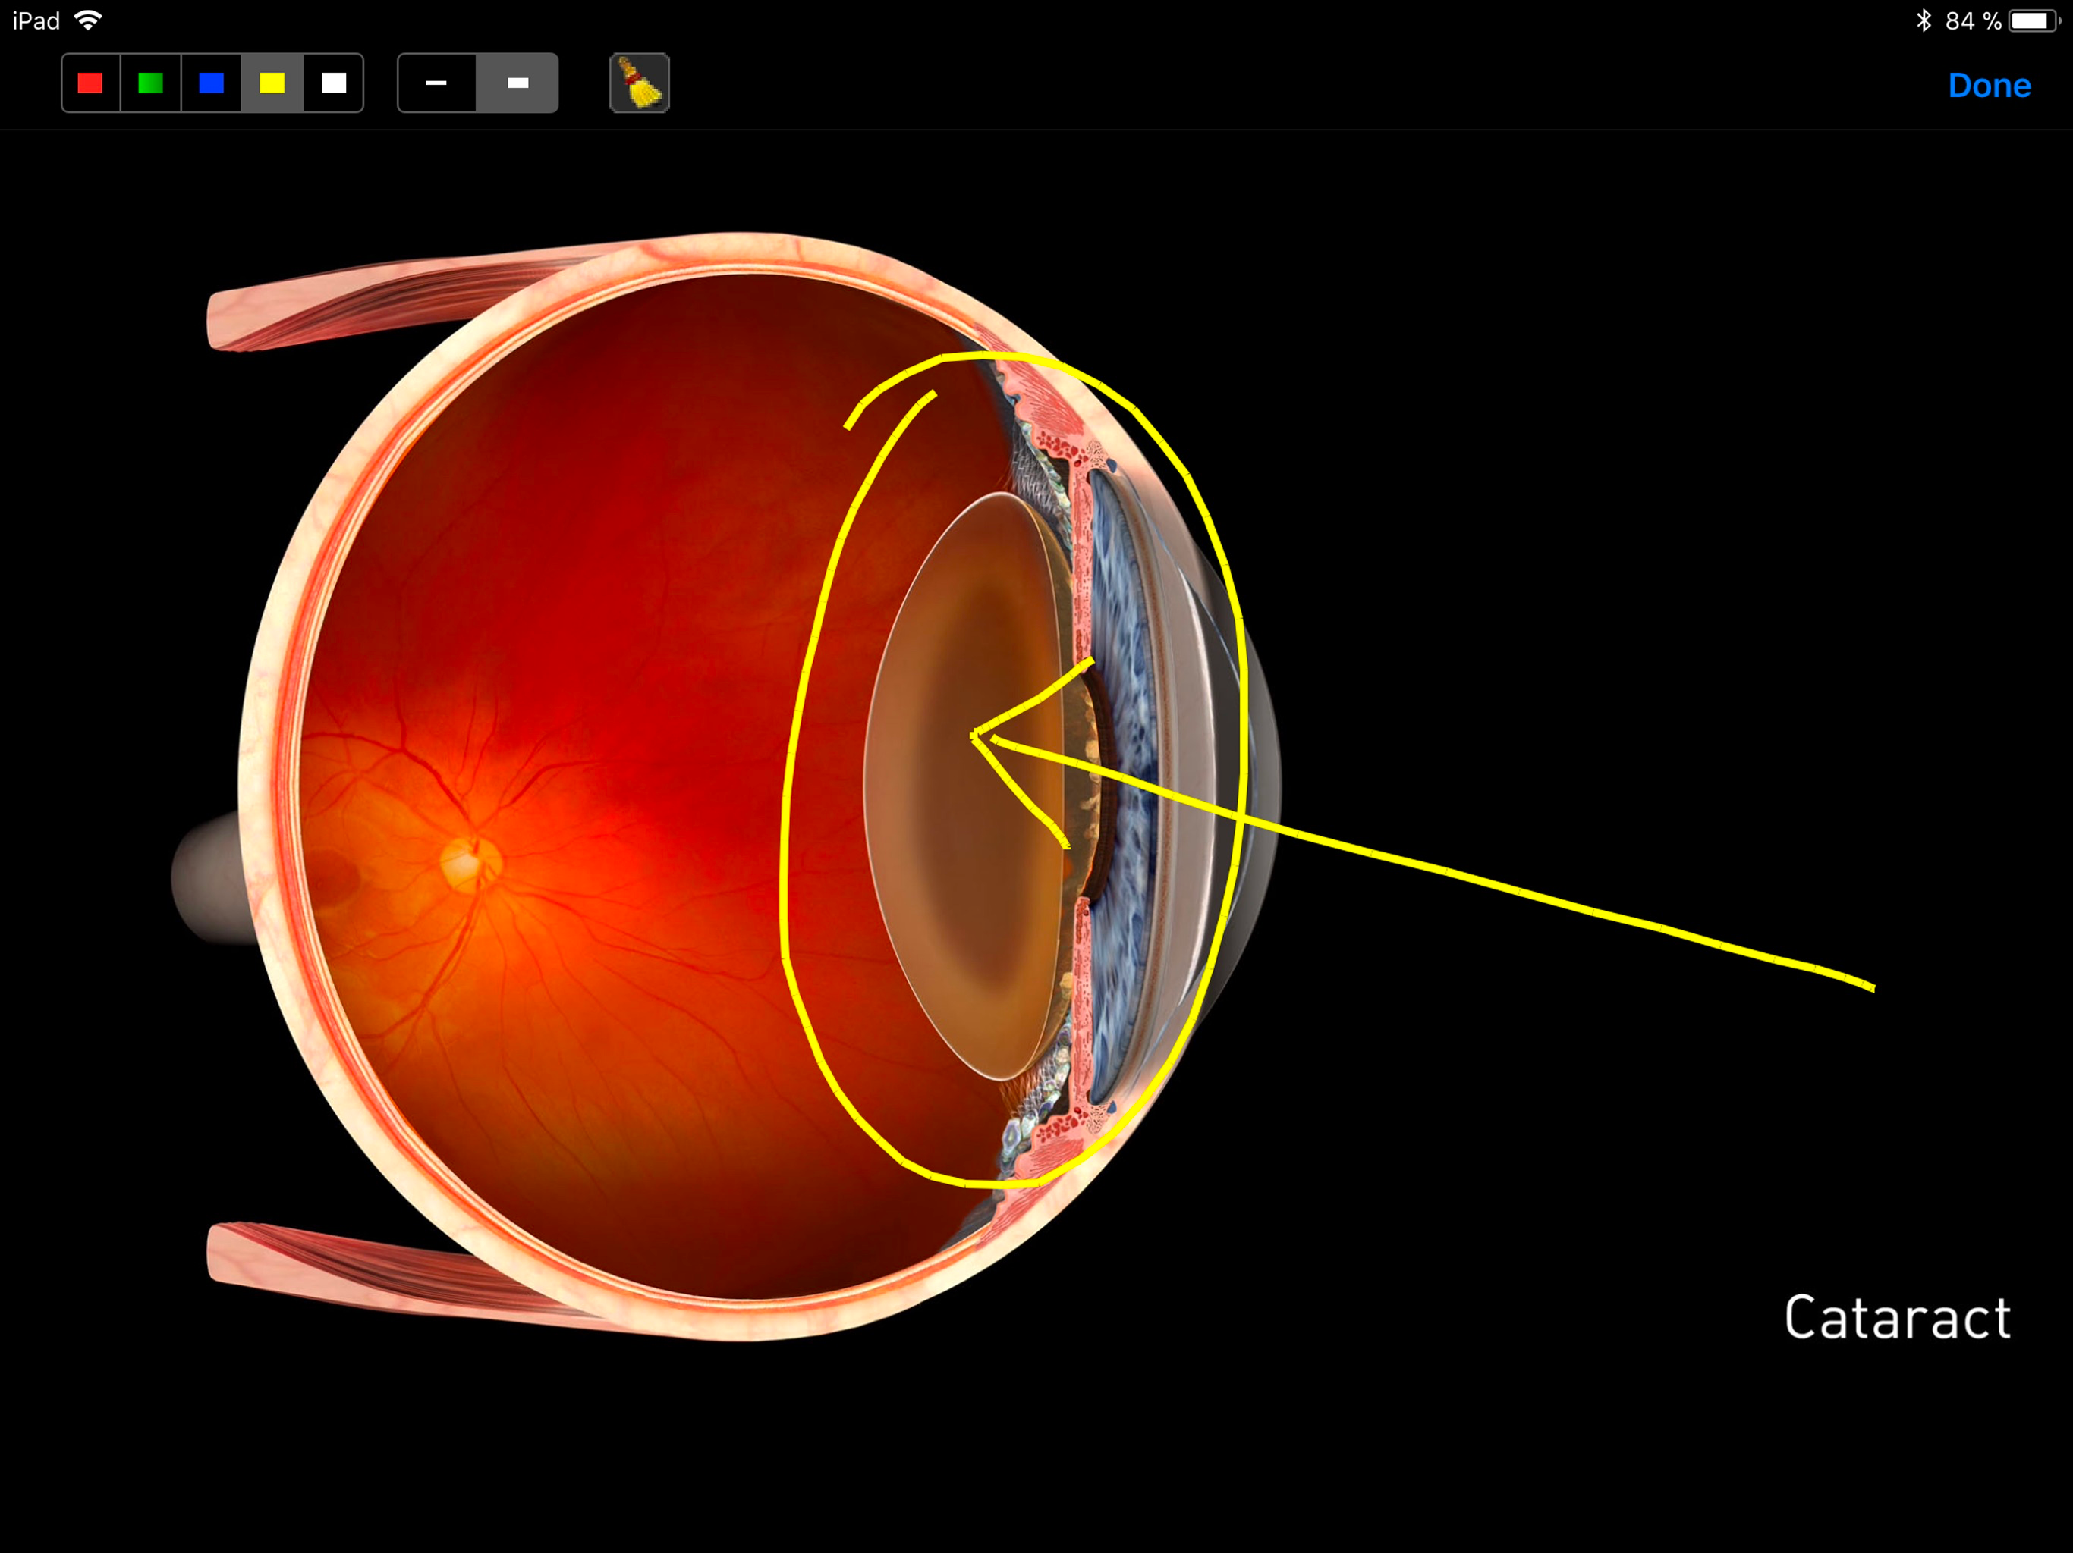Tap the Cataract title text

1897,1318
